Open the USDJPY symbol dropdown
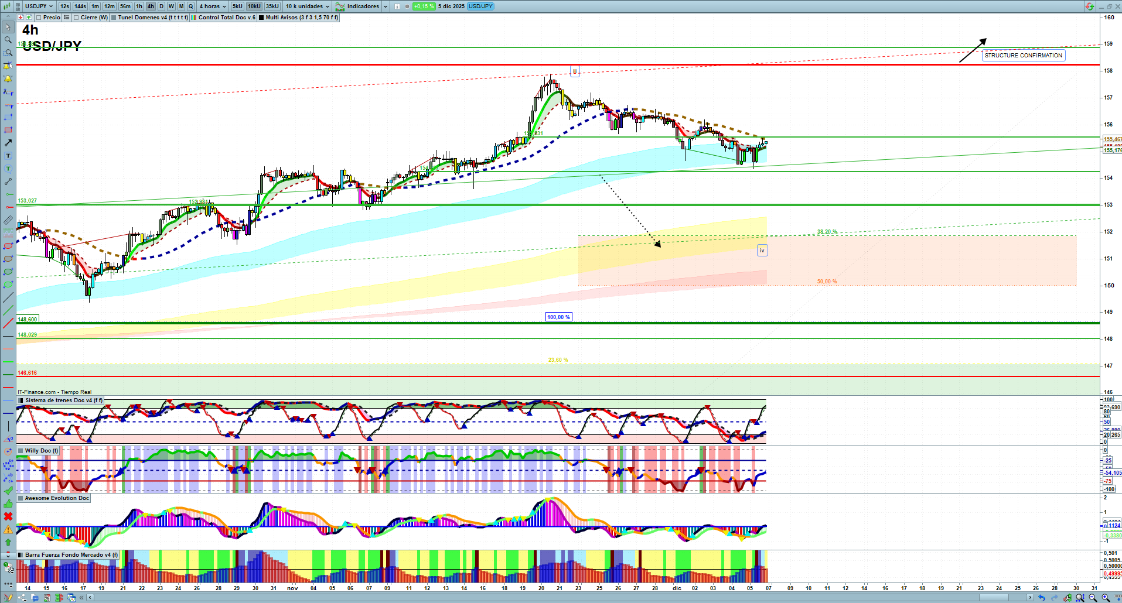The image size is (1122, 603). [39, 6]
